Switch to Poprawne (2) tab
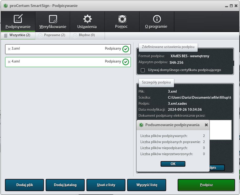The height and width of the screenshot is (195, 240). click(53, 35)
